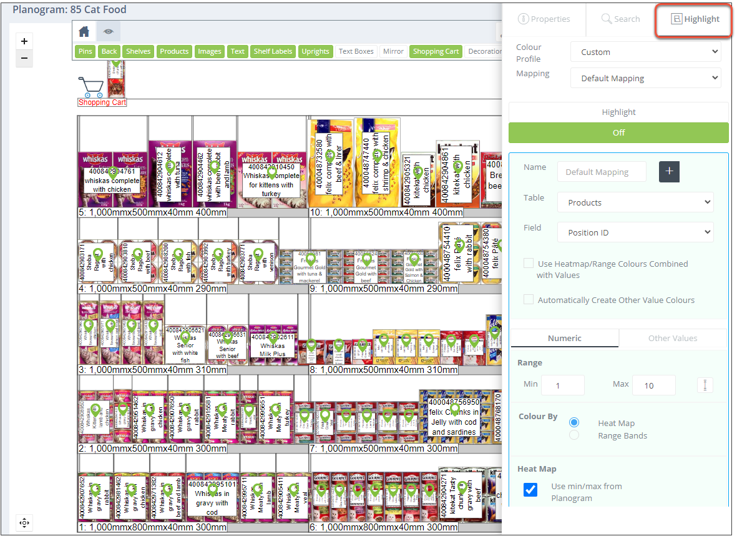Open the Table dropdown showing Products
The image size is (737, 536).
[x=635, y=202]
